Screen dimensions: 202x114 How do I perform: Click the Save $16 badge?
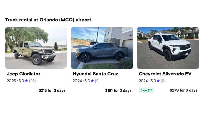[146, 90]
